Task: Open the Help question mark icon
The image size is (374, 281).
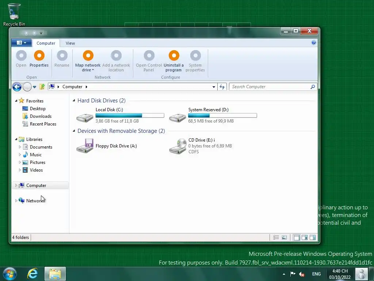Action: click(314, 42)
